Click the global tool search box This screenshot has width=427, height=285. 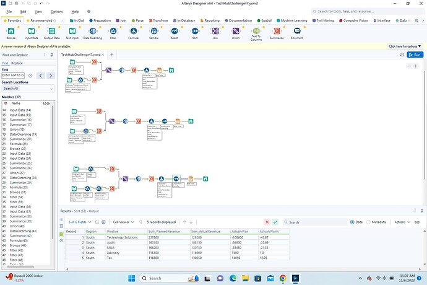coord(368,11)
